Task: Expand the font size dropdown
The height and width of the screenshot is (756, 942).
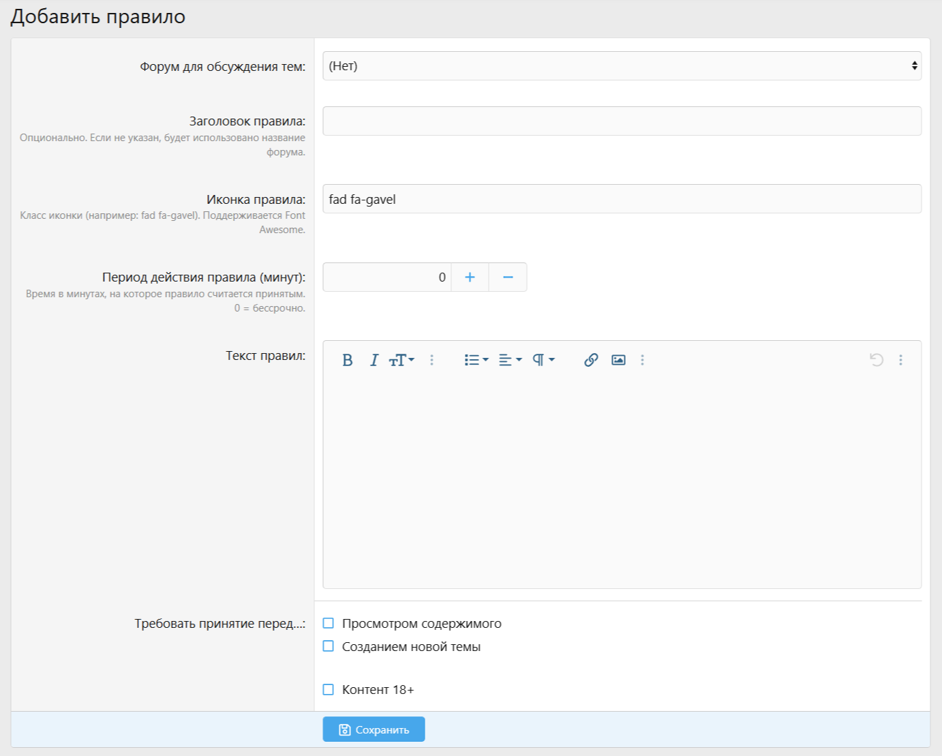Action: [401, 360]
